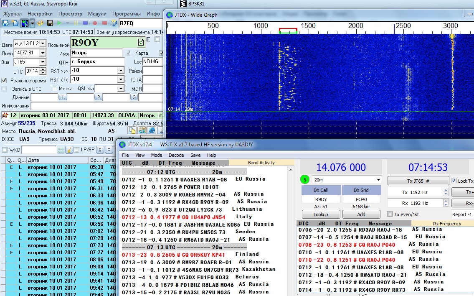Click the green S status indicator
Image resolution: width=474 pixels, height=296 pixels.
click(x=305, y=180)
